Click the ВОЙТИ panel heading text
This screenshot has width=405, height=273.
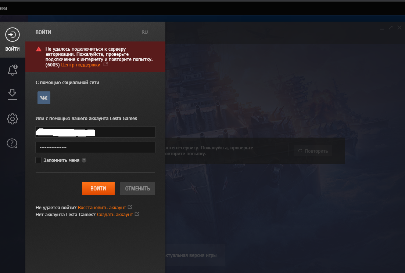43,32
